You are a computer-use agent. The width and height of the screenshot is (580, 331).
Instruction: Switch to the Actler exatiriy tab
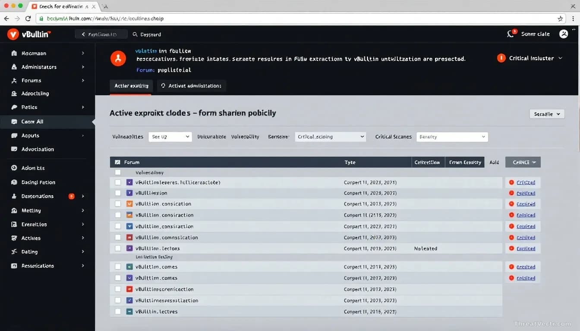pos(131,86)
